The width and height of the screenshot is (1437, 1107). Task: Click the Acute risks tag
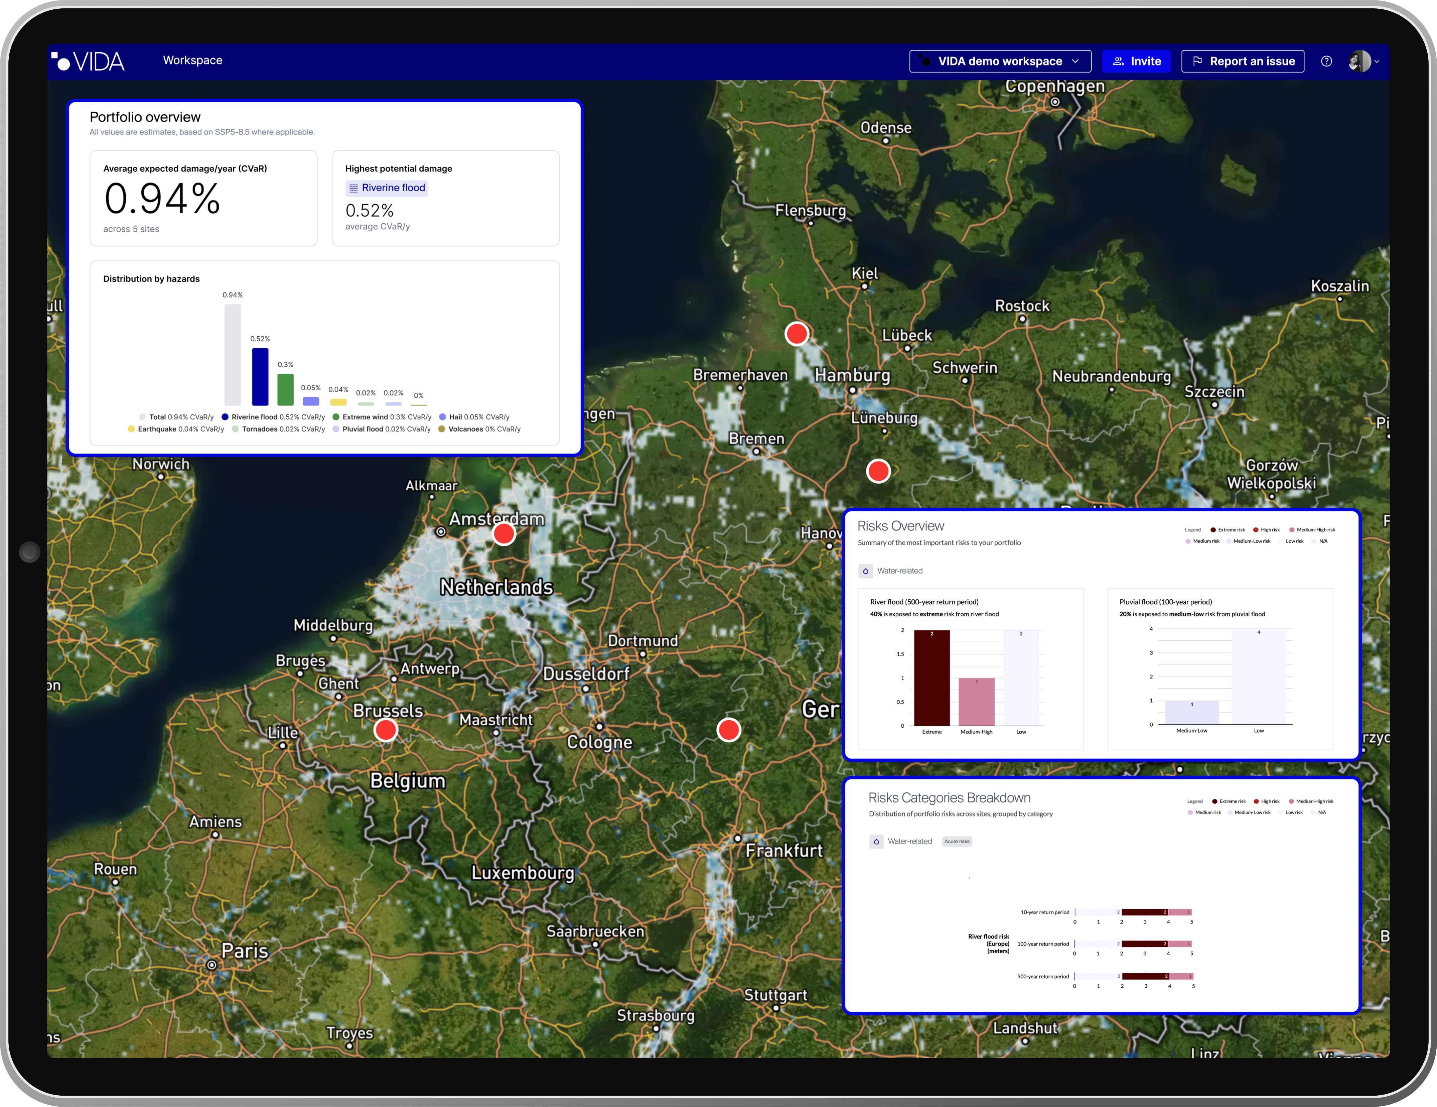[x=957, y=842]
